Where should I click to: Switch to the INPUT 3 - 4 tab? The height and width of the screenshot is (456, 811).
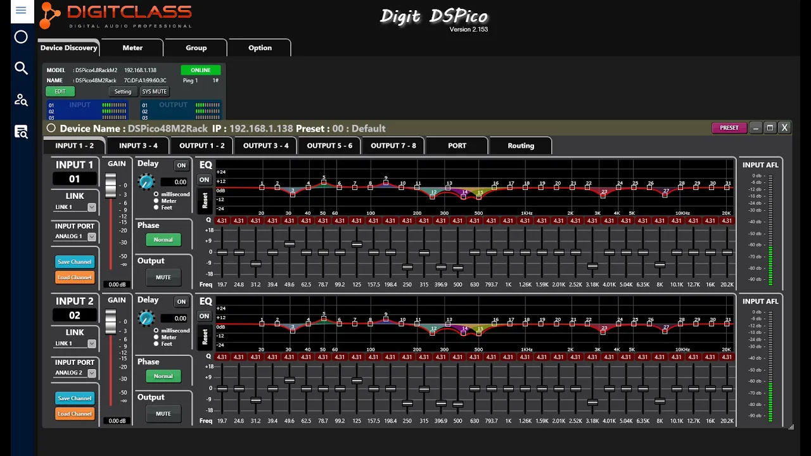[138, 146]
